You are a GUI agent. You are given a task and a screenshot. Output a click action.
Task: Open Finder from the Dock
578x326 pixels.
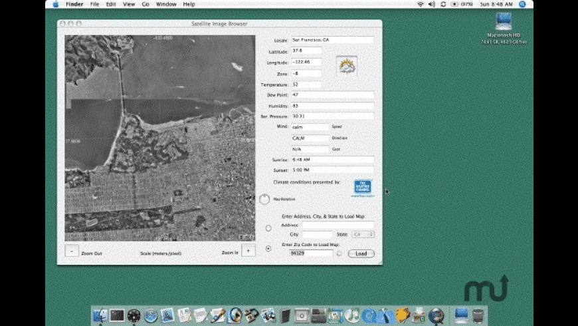[100, 316]
